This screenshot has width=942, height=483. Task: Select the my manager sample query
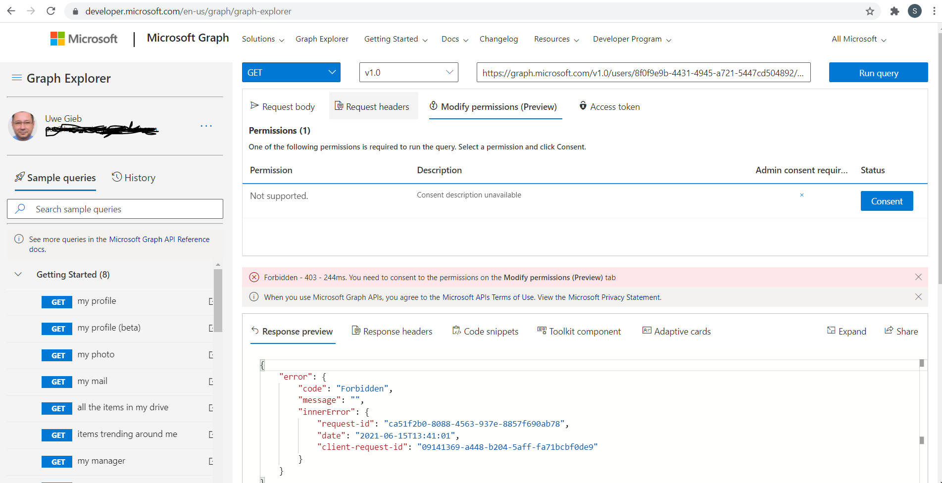tap(101, 461)
